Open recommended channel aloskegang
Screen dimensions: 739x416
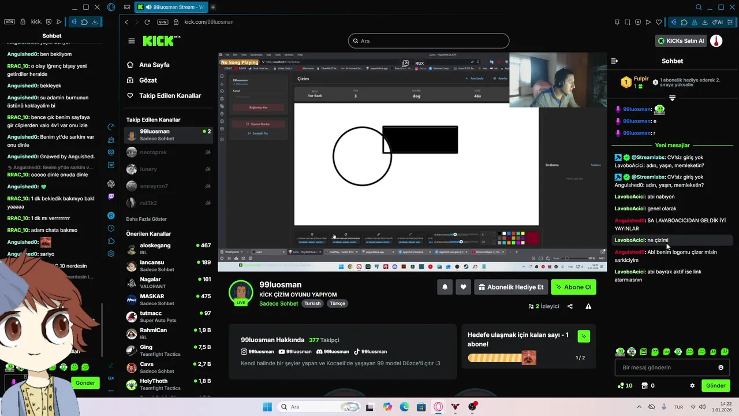click(168, 248)
